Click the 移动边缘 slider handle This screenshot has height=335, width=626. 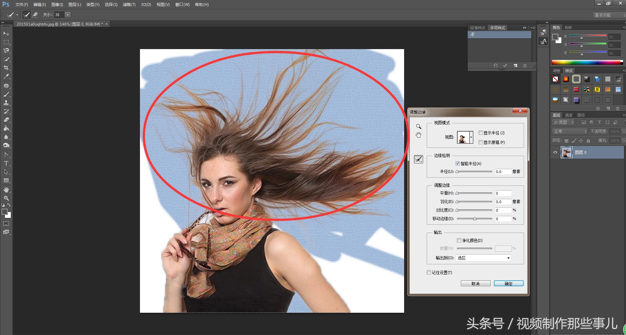(475, 219)
